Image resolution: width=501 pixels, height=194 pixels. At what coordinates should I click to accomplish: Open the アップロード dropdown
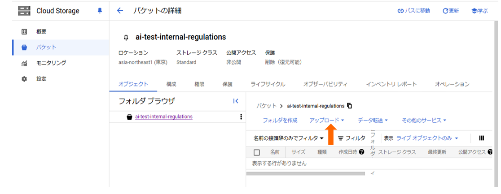pos(326,120)
